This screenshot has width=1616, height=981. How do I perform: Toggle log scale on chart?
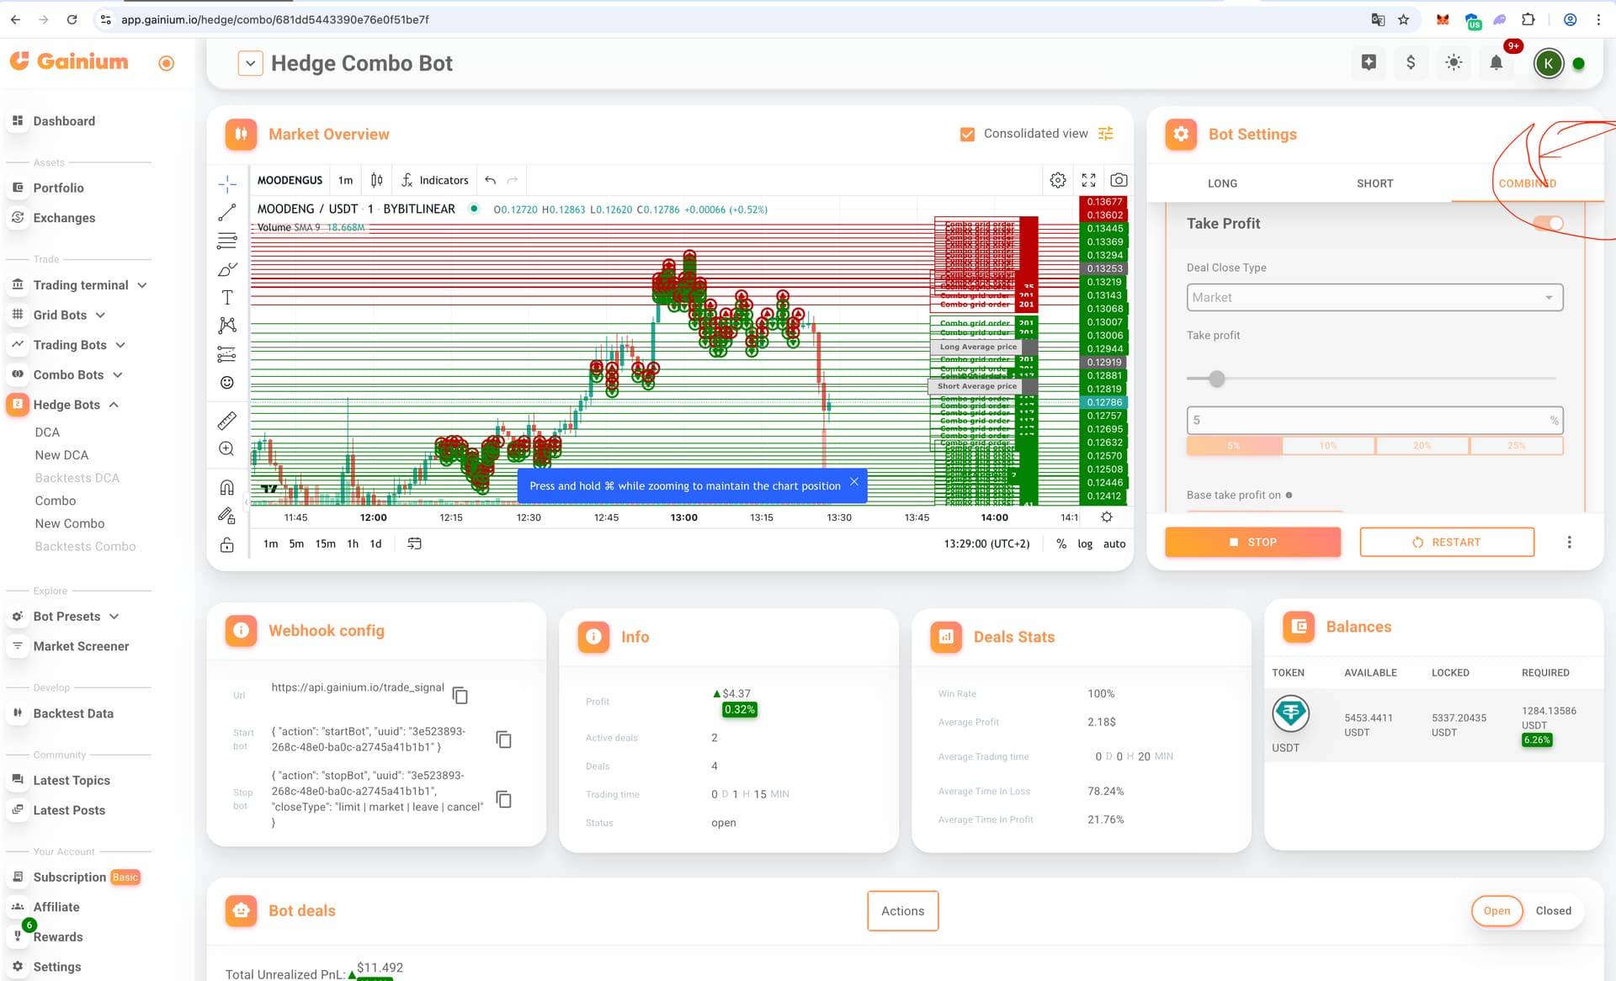pos(1085,544)
